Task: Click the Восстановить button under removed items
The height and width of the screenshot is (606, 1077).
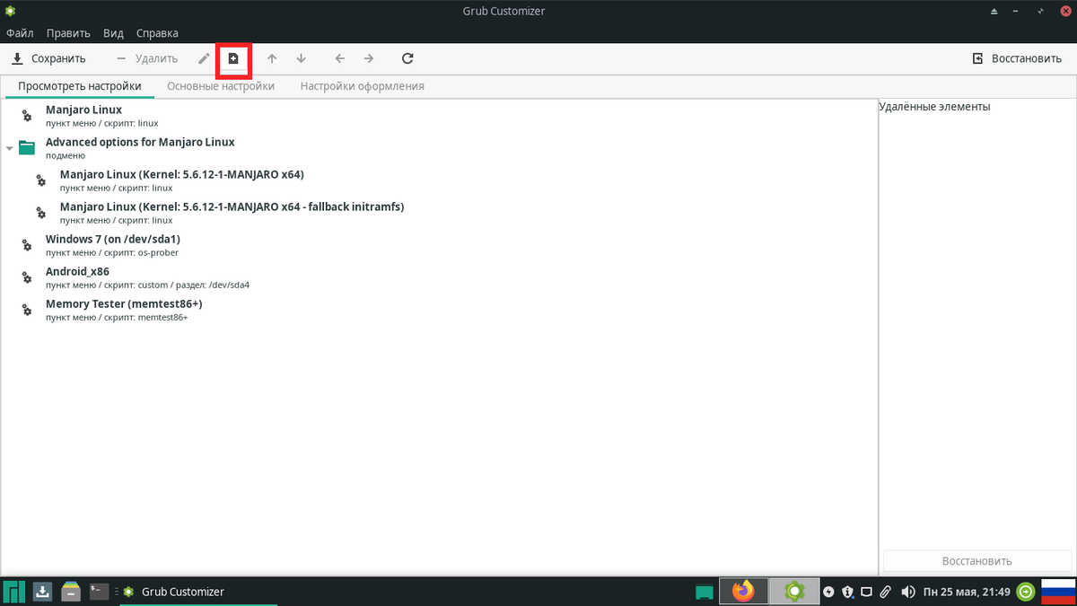Action: pyautogui.click(x=976, y=561)
